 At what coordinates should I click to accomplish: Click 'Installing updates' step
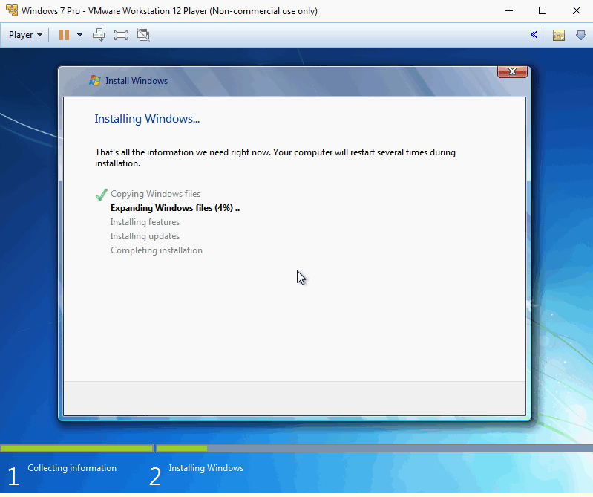click(145, 236)
